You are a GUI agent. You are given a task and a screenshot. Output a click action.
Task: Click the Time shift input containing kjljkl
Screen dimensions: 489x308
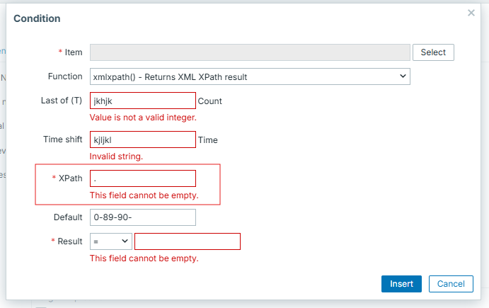(142, 140)
